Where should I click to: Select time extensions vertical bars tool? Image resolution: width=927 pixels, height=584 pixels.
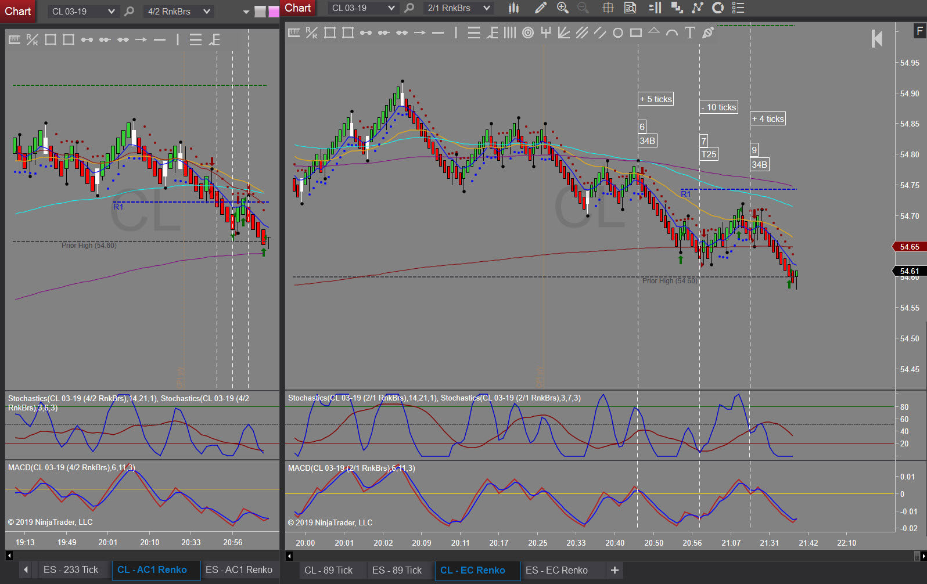510,33
